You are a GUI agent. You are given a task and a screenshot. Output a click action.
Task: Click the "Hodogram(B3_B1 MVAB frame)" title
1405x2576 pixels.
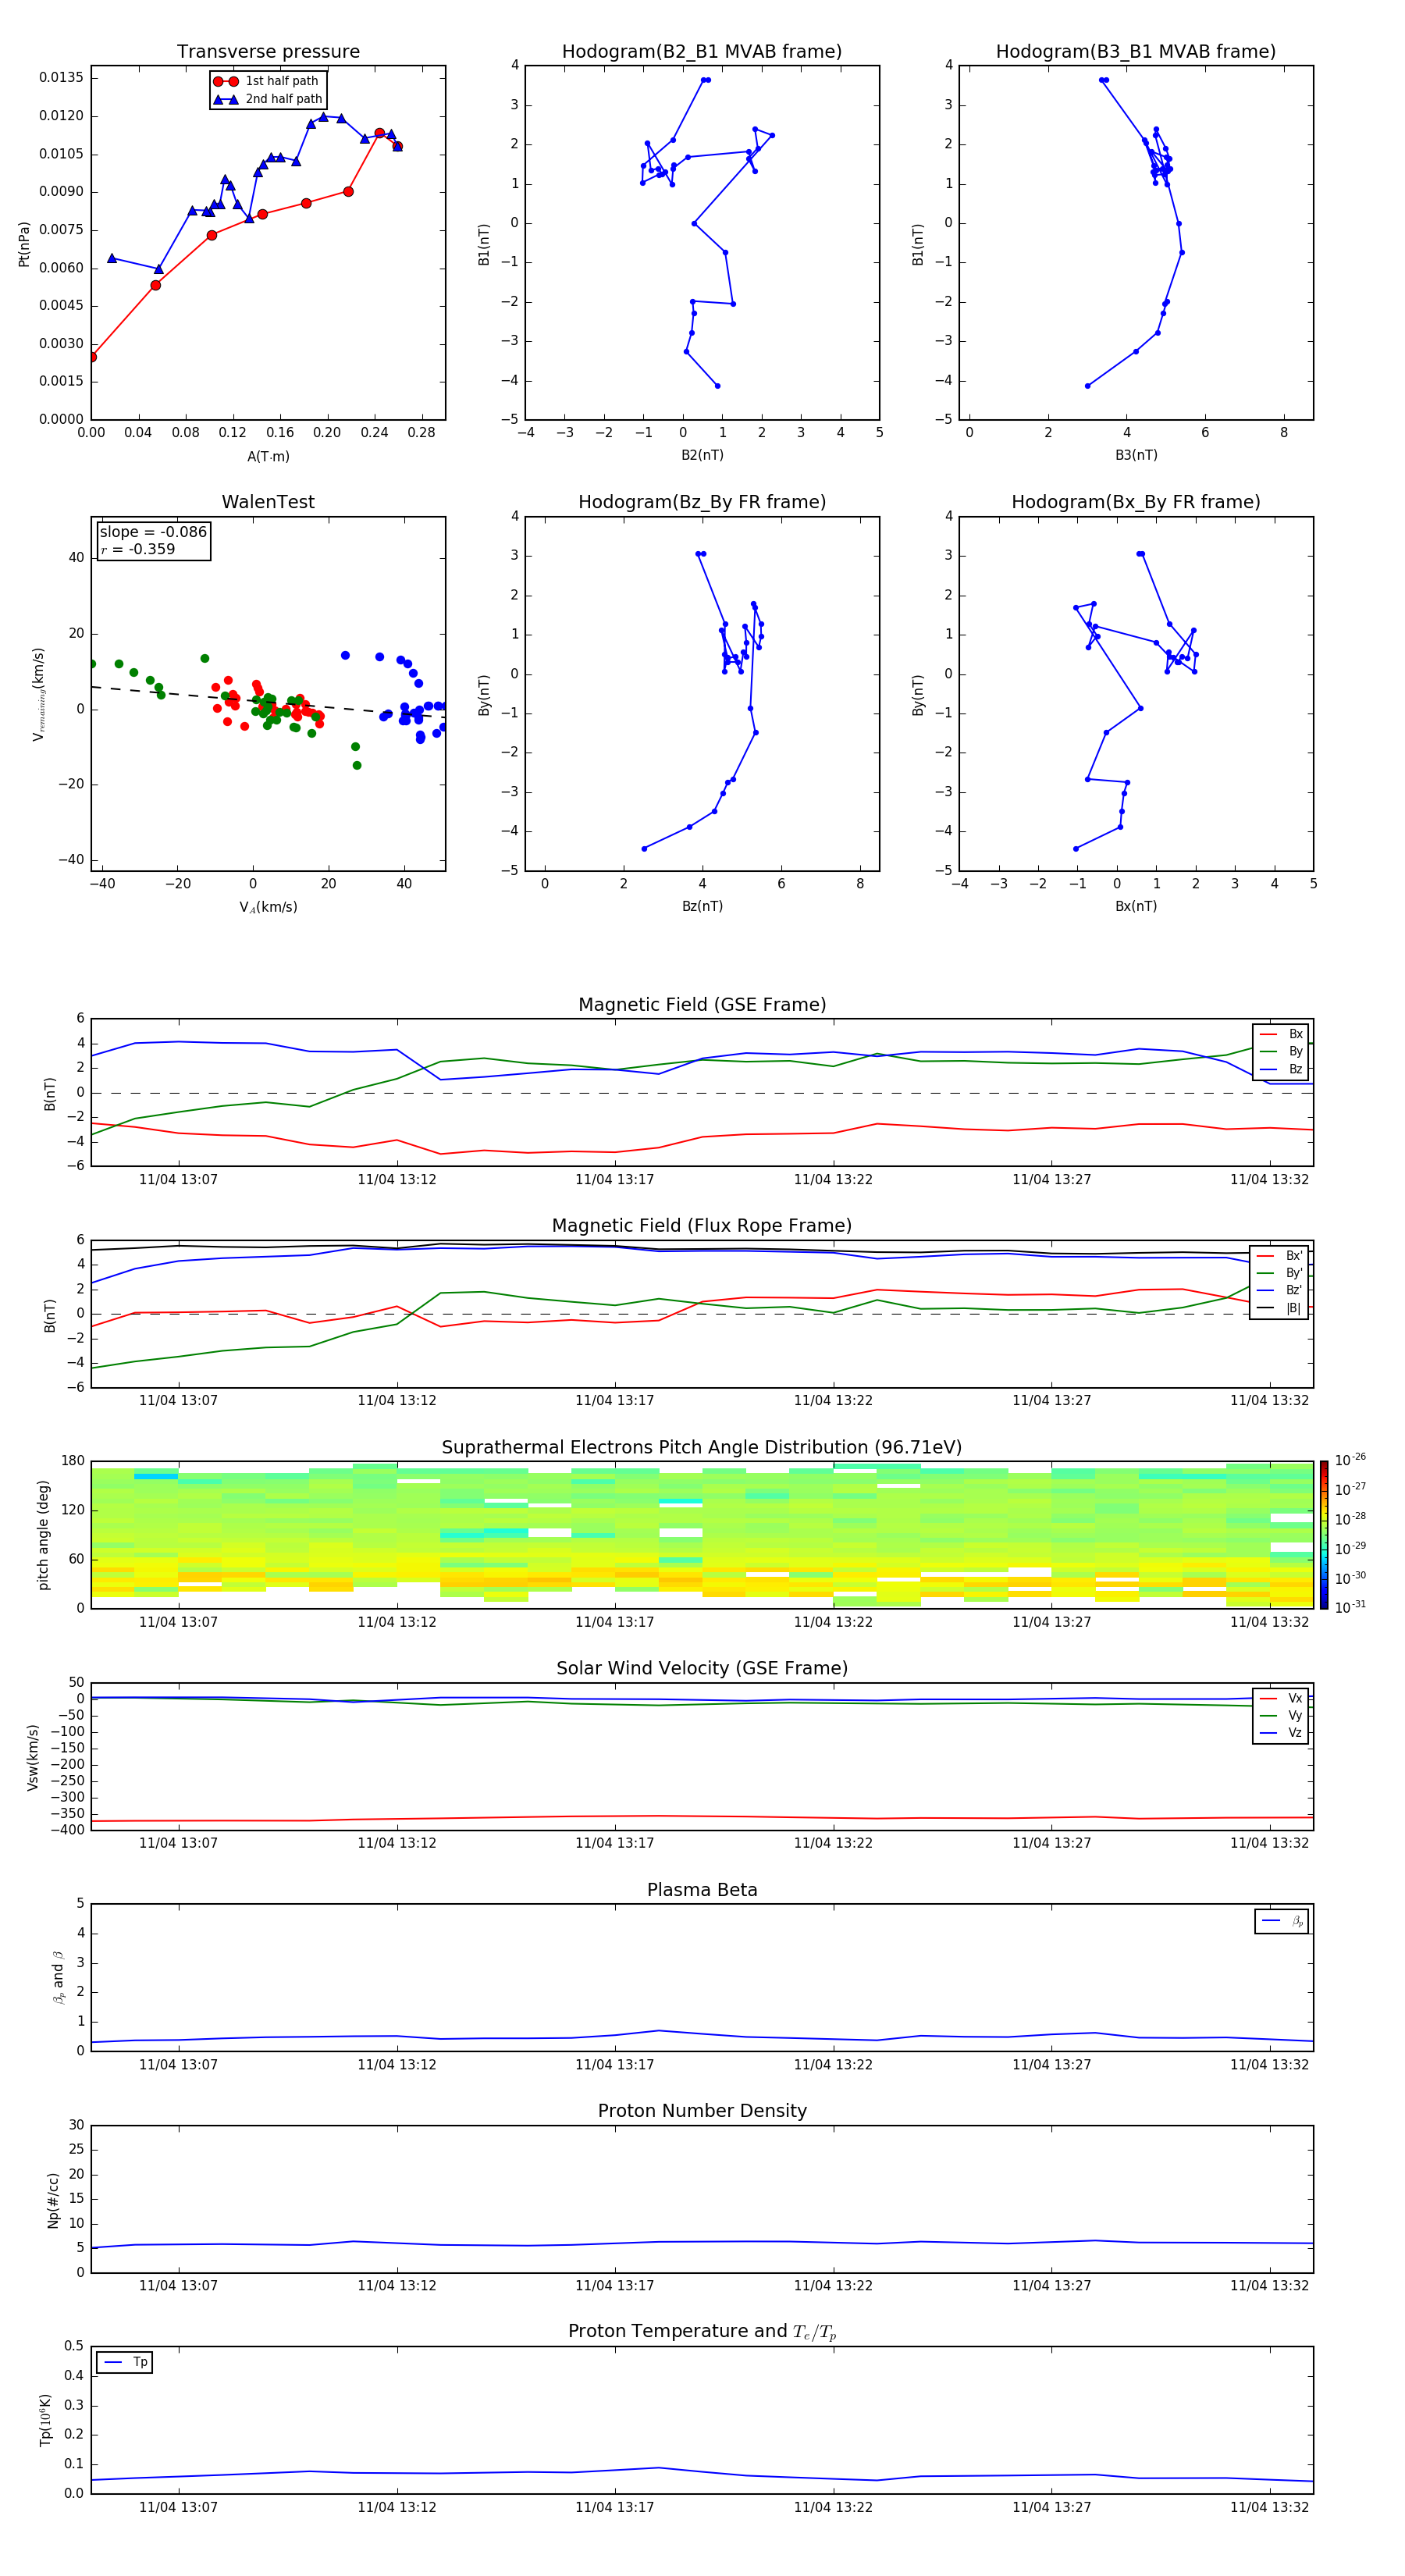click(x=1136, y=51)
